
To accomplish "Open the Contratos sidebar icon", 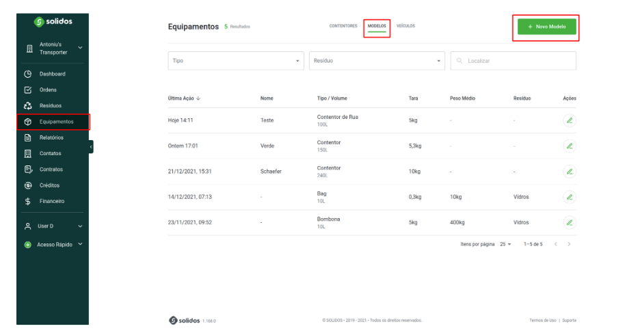I will click(28, 170).
